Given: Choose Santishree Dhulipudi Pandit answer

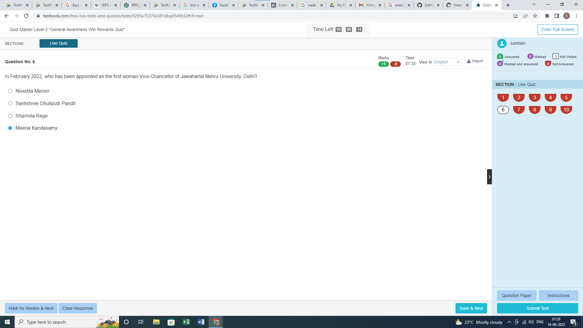Looking at the screenshot, I should tap(10, 104).
